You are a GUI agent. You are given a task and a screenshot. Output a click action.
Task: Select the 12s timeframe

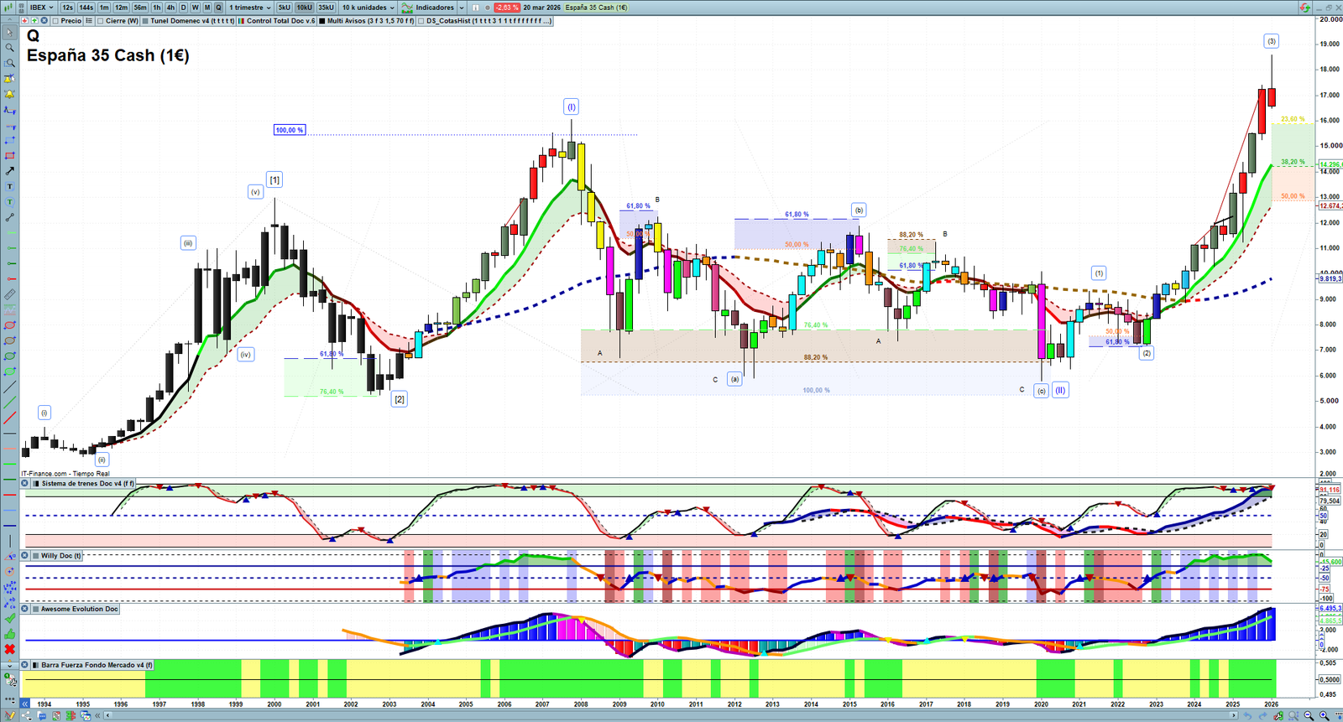(67, 8)
